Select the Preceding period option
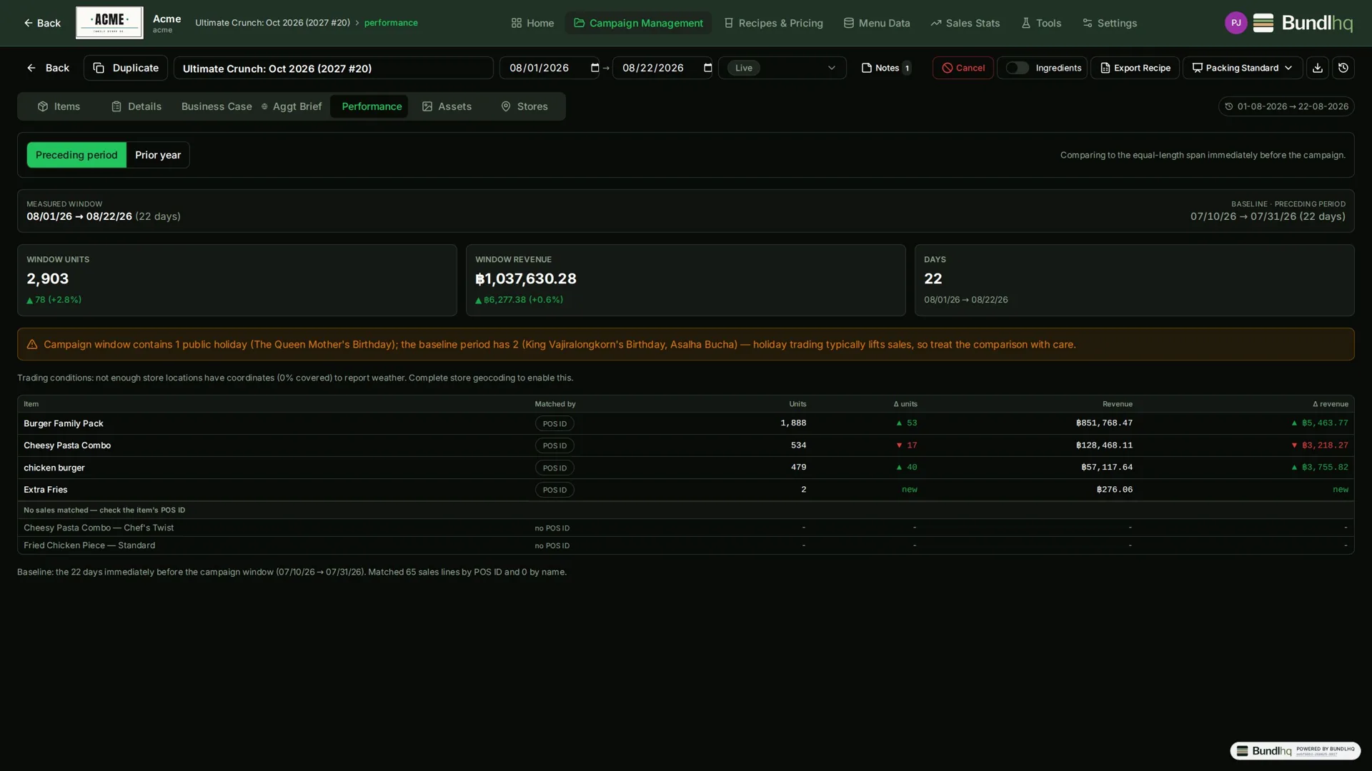1372x771 pixels. coord(76,155)
